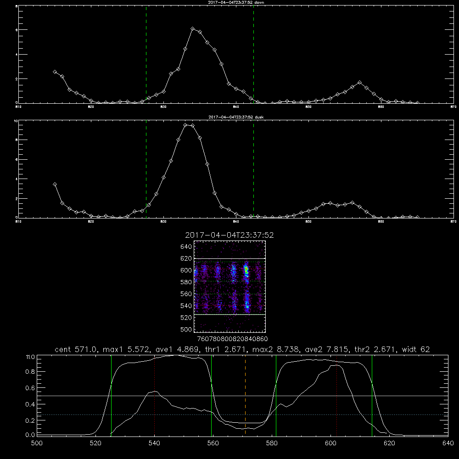Click the '0.4' y-axis label of bottom plot

click(x=30, y=404)
